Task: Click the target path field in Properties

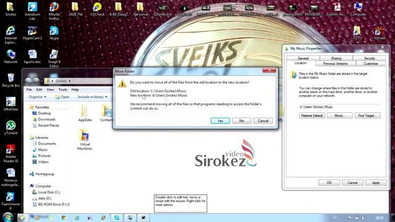Action: tap(339, 107)
